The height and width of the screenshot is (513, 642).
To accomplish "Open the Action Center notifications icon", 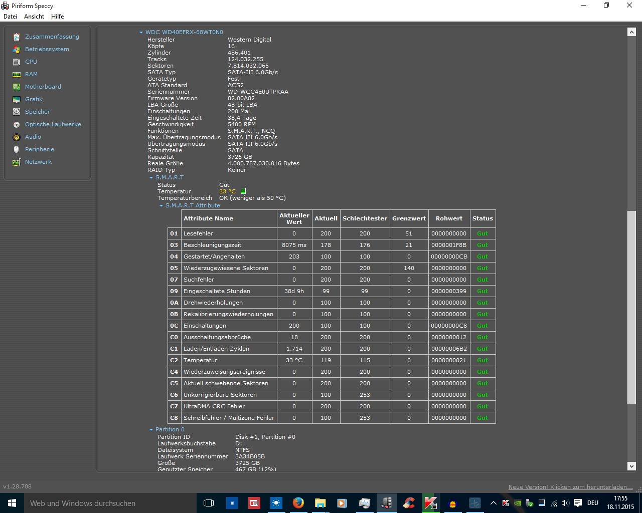I will click(x=578, y=503).
